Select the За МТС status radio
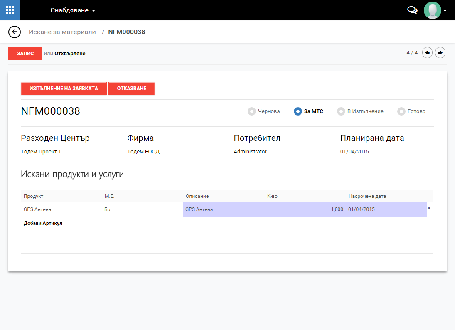Screen dimensions: 455x330 pos(298,111)
